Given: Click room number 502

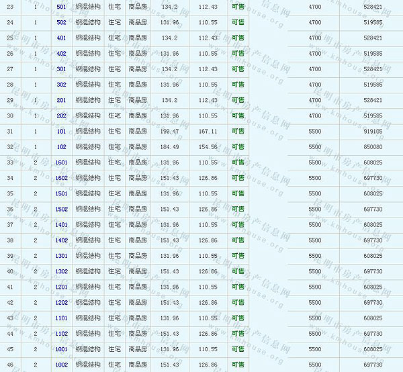Looking at the screenshot, I should coord(61,22).
